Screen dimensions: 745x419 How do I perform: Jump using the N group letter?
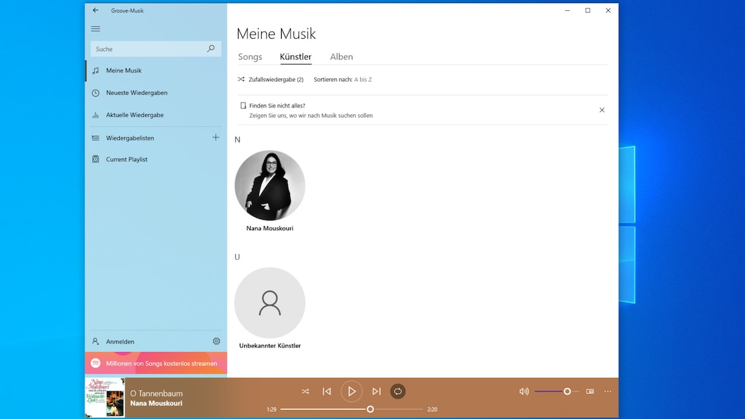tap(238, 140)
